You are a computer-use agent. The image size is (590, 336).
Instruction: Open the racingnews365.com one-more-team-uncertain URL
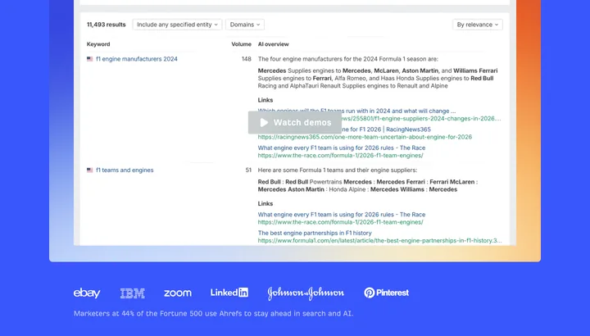point(365,137)
